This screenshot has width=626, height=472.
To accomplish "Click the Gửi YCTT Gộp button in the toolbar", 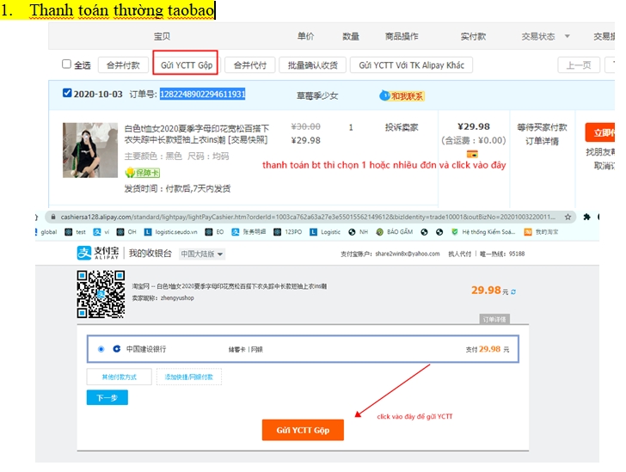I will [x=186, y=64].
